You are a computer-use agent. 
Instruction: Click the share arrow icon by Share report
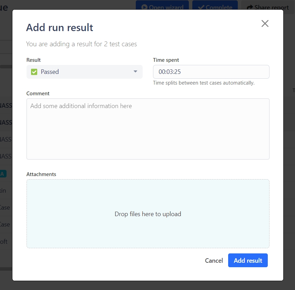(250, 7)
